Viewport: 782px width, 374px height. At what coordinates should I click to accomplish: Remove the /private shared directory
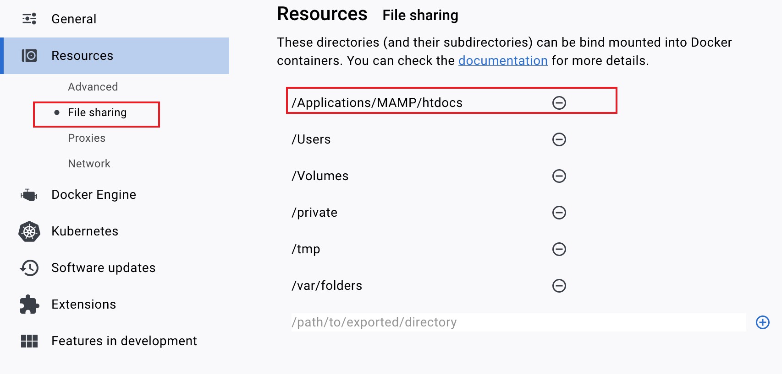point(559,213)
